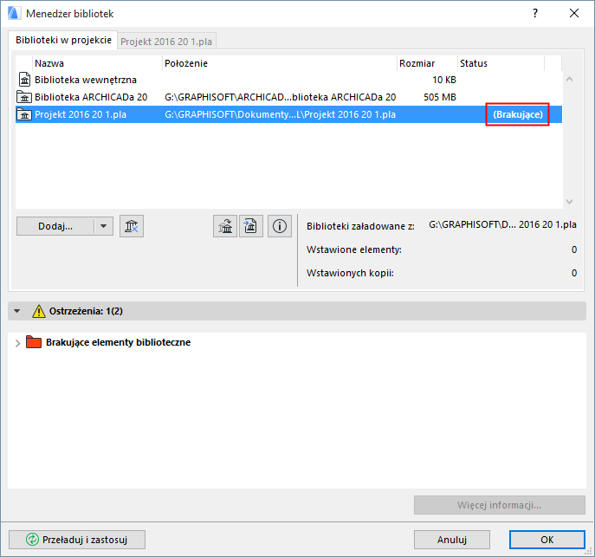Select the Biblioteka ARCHICADa 20 name
595x557 pixels.
coord(91,97)
